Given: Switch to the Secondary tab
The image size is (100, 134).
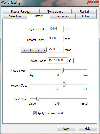Looking at the screenshot, I should point(63,16).
